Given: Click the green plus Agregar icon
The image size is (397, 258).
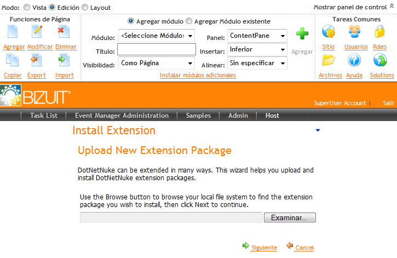Looking at the screenshot, I should pos(302,35).
